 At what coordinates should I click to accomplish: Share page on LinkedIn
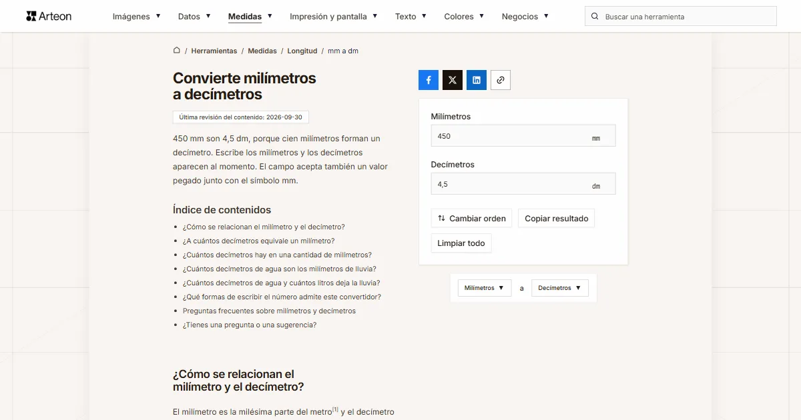click(477, 80)
